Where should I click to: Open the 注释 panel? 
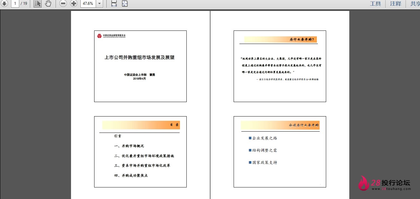coord(396,4)
